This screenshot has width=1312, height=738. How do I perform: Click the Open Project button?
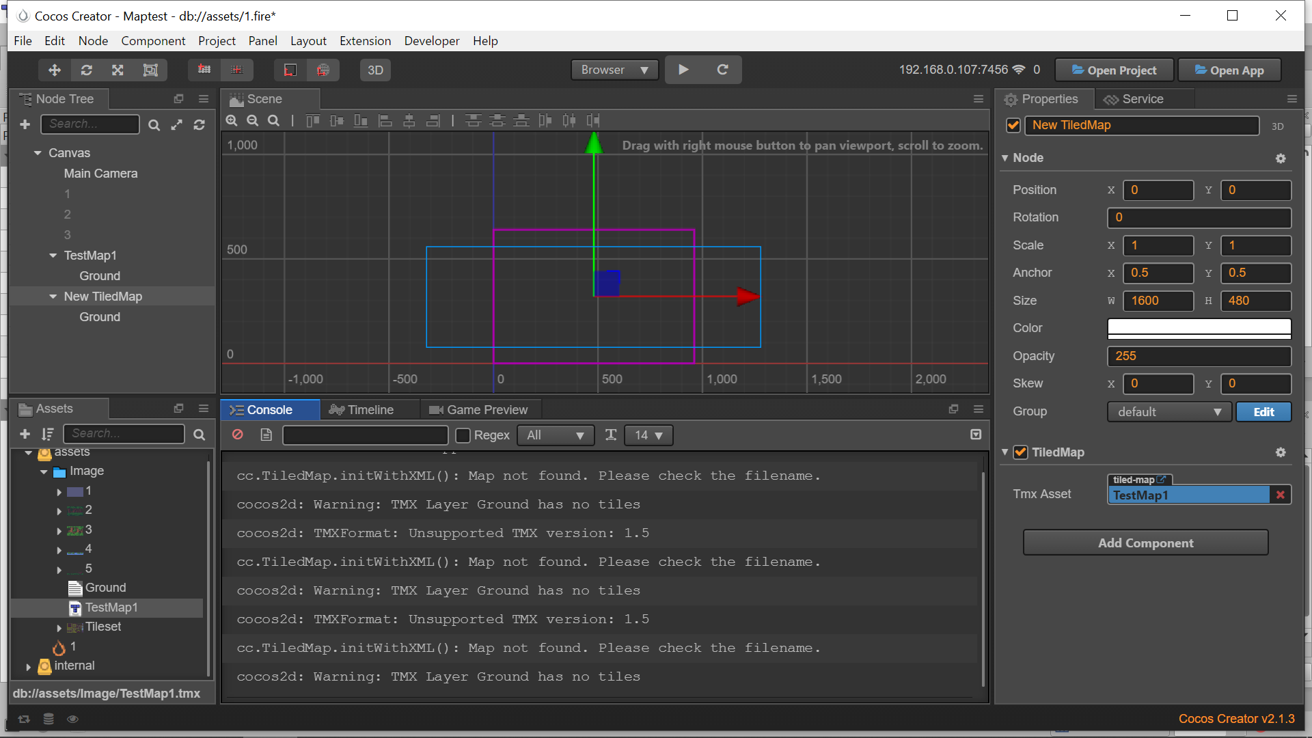tap(1114, 70)
